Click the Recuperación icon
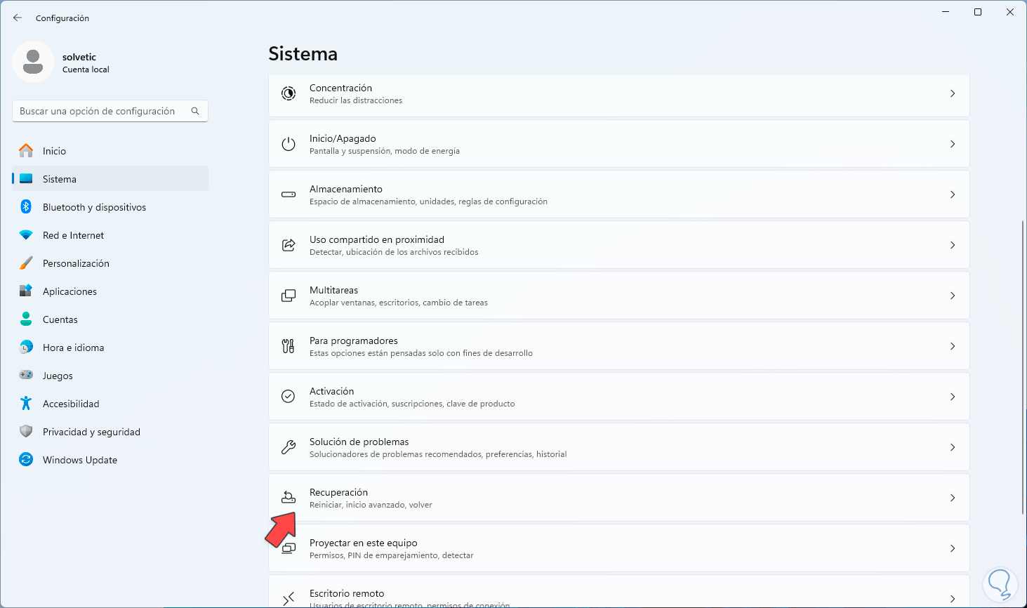 point(289,497)
